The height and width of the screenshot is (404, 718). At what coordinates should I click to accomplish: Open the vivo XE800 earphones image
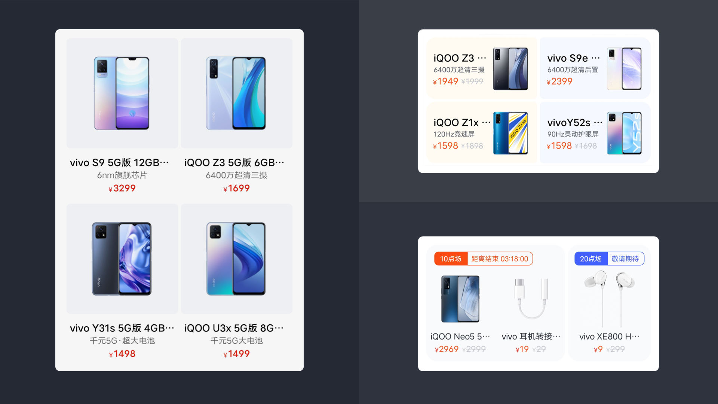pos(610,299)
